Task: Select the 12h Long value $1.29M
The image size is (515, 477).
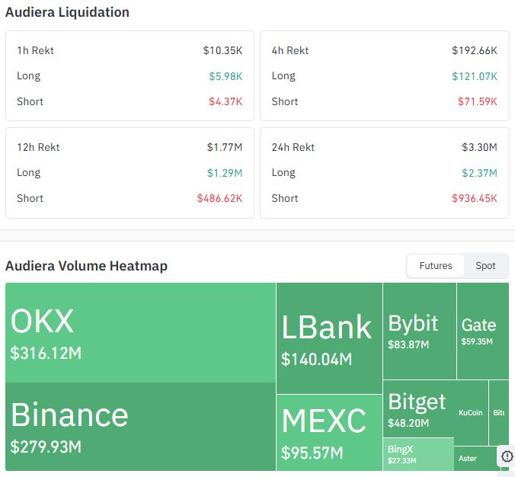Action: [x=224, y=173]
